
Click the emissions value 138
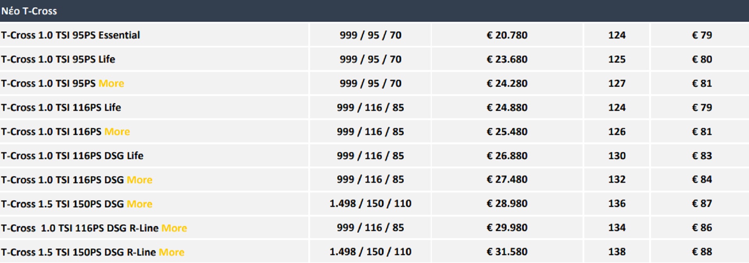[x=617, y=252]
